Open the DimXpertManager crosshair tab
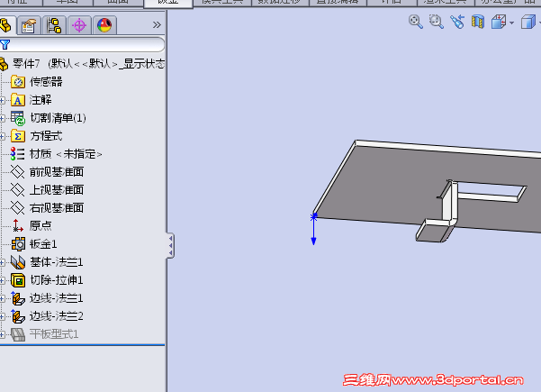The height and width of the screenshot is (392, 541). [79, 25]
